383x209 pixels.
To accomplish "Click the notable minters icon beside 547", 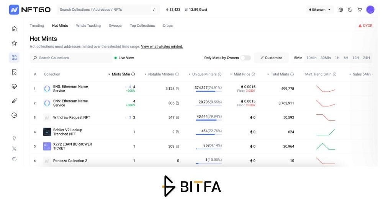I will [177, 117].
